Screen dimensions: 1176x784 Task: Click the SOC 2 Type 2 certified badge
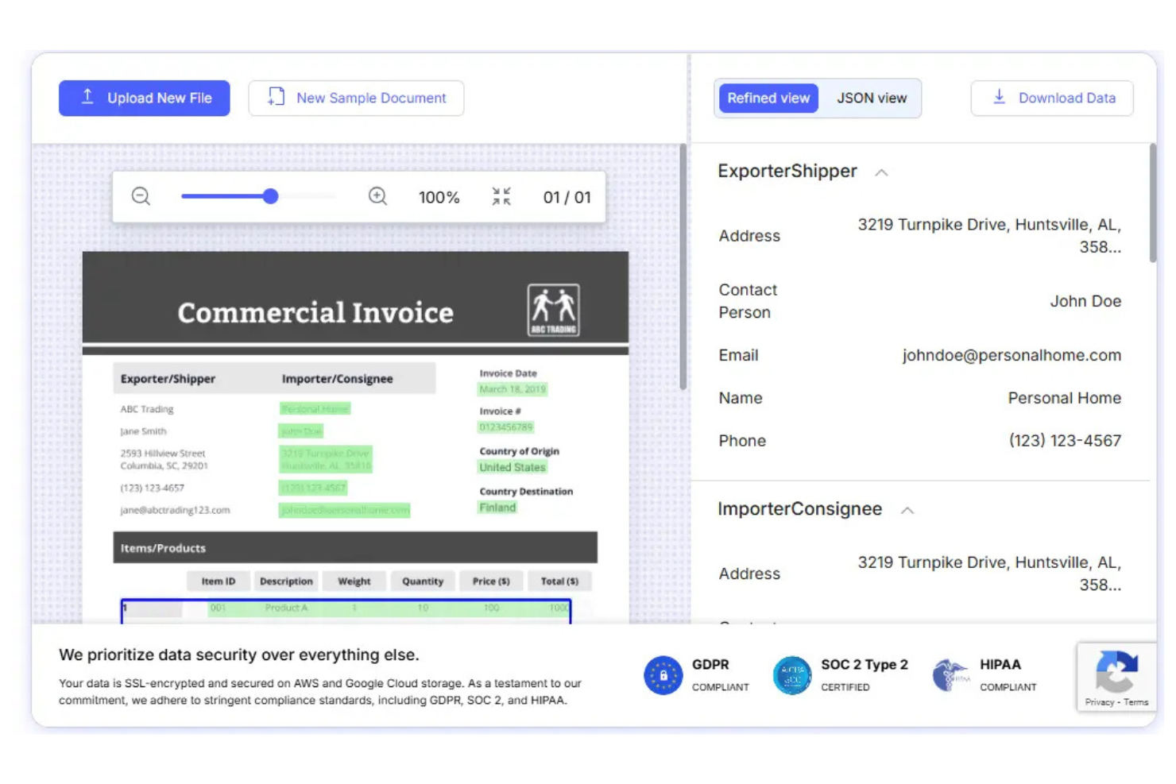coord(791,674)
